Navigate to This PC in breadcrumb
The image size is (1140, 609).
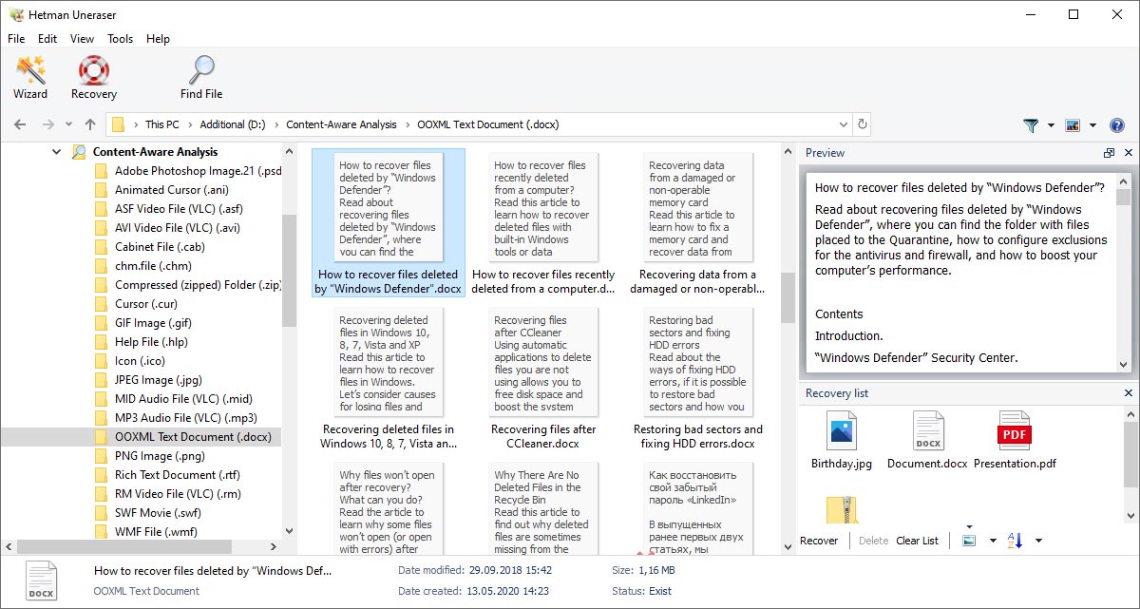(x=161, y=124)
